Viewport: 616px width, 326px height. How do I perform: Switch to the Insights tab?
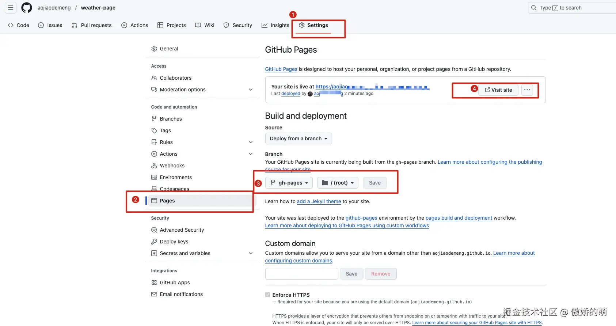(x=275, y=25)
